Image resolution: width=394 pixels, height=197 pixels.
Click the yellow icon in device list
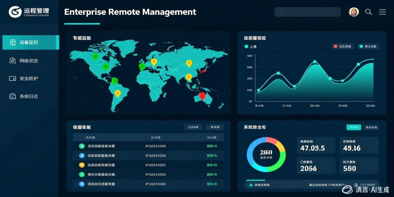click(82, 165)
